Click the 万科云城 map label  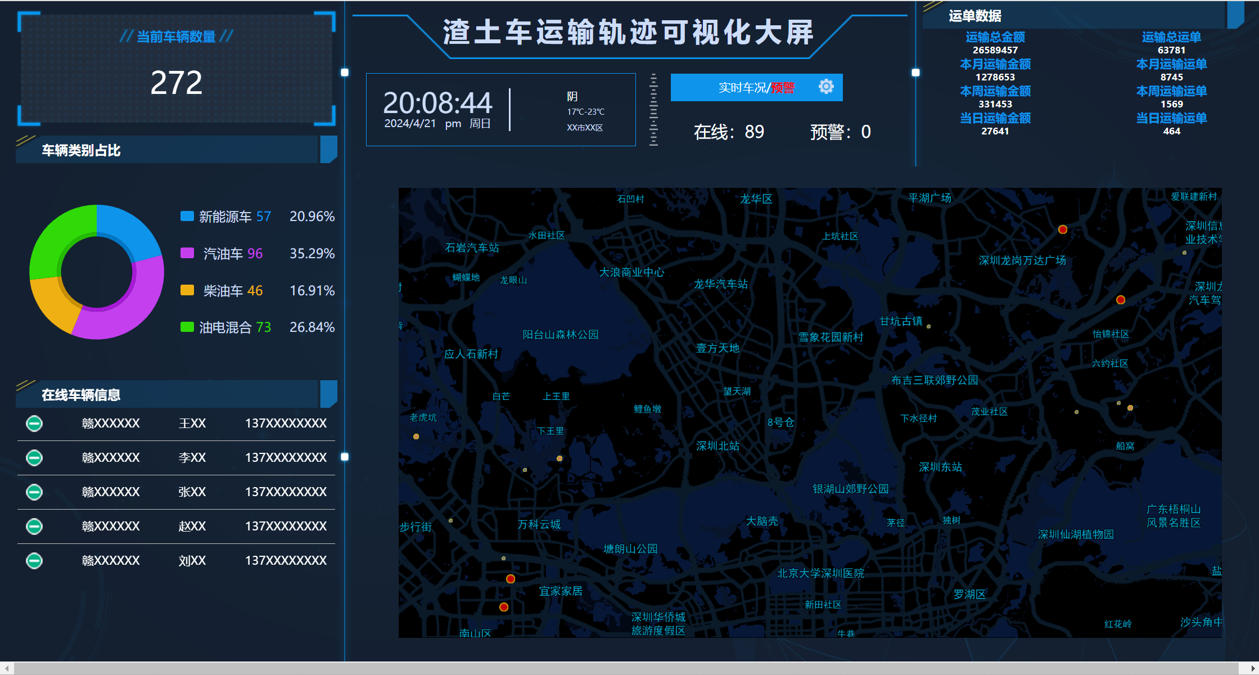tap(539, 524)
